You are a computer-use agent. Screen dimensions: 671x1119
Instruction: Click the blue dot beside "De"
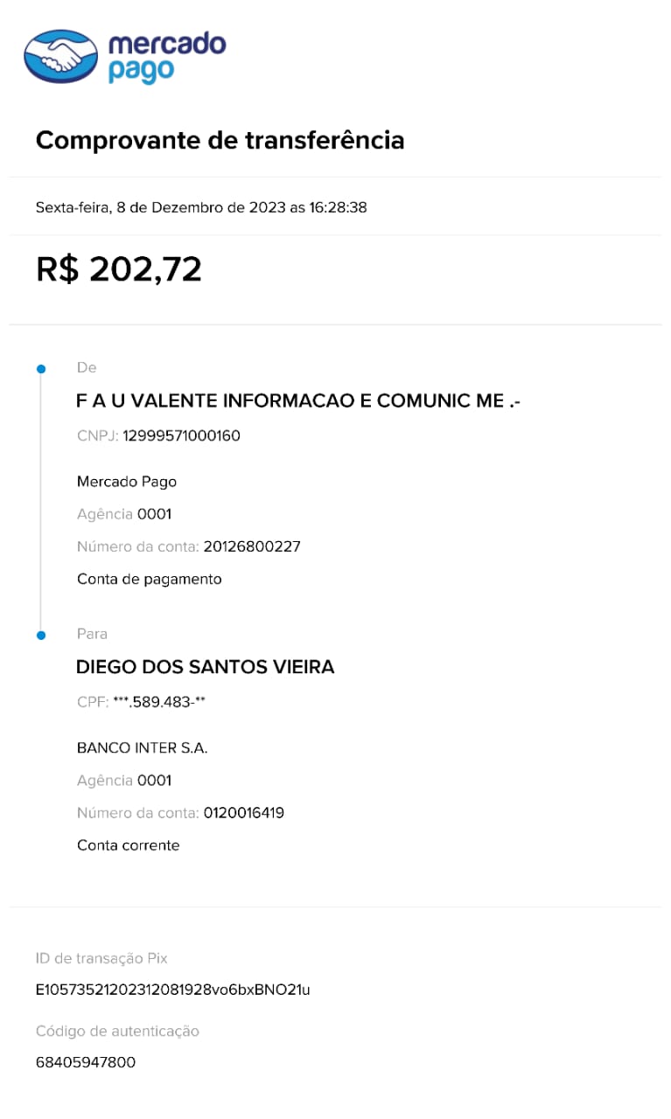(40, 369)
